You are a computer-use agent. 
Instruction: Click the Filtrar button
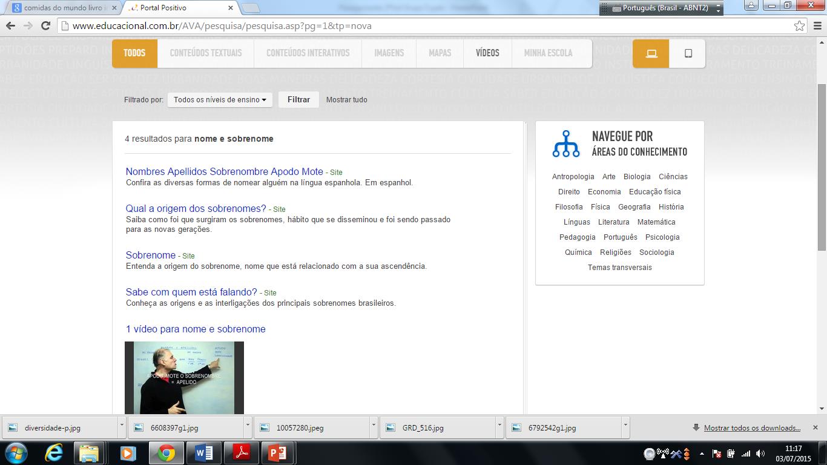(298, 100)
